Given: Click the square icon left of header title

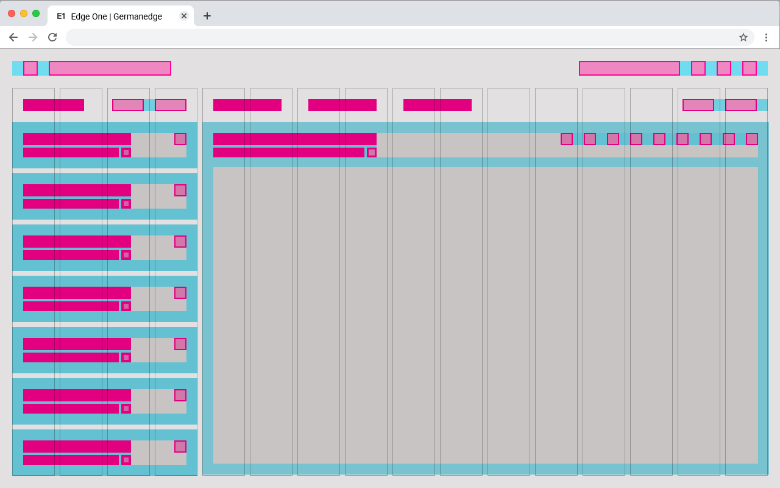Looking at the screenshot, I should (30, 68).
